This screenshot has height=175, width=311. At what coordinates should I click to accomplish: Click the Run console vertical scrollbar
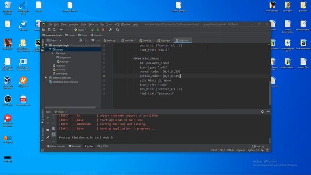(270, 140)
